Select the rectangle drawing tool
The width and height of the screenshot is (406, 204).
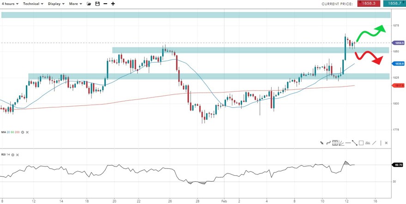361,143
